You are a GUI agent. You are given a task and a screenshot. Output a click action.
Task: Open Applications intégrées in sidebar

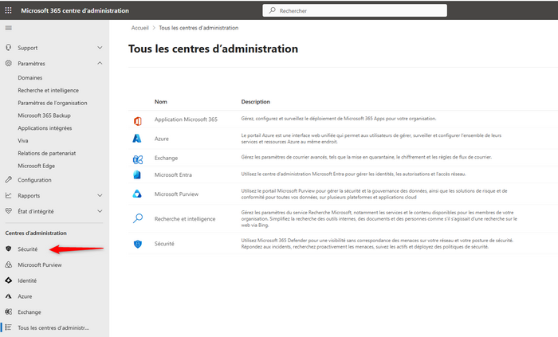pos(45,128)
